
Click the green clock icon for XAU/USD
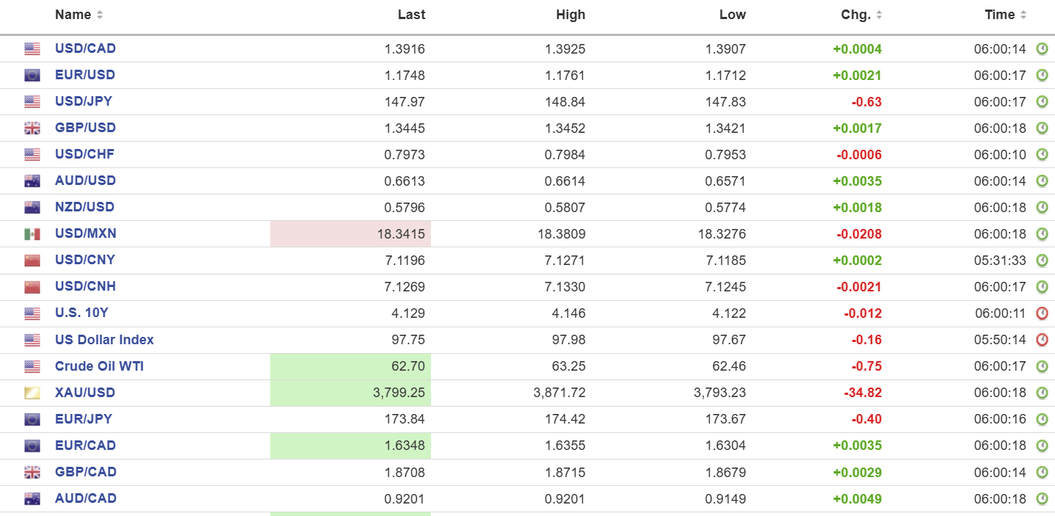pyautogui.click(x=1042, y=393)
